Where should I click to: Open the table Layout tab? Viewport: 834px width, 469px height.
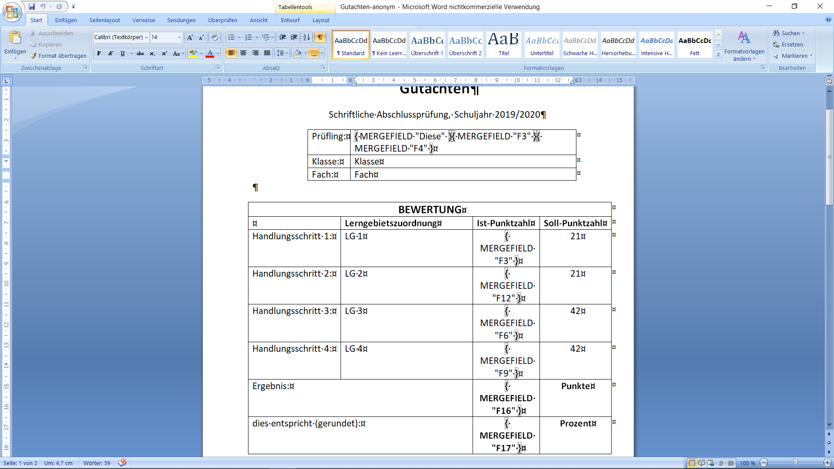click(321, 20)
